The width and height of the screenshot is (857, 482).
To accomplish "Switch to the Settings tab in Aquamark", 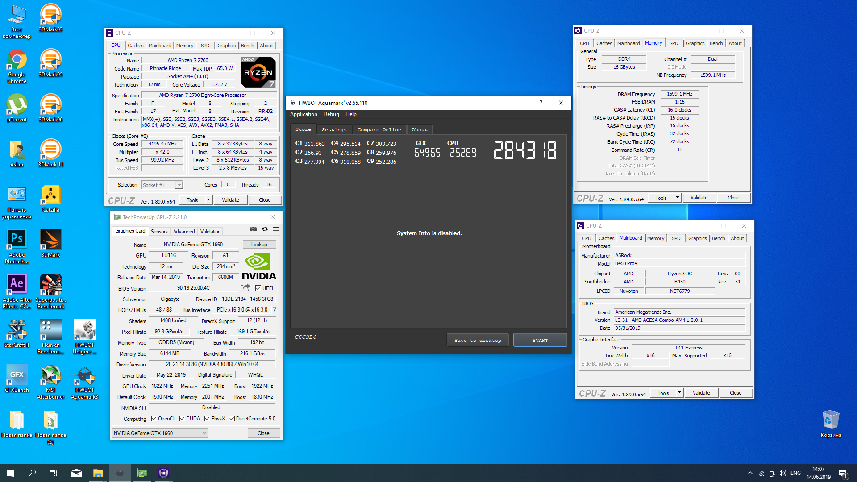I will click(x=334, y=129).
